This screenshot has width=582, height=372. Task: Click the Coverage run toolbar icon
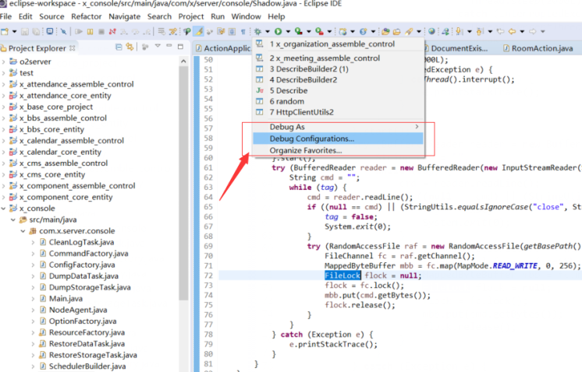pyautogui.click(x=299, y=32)
